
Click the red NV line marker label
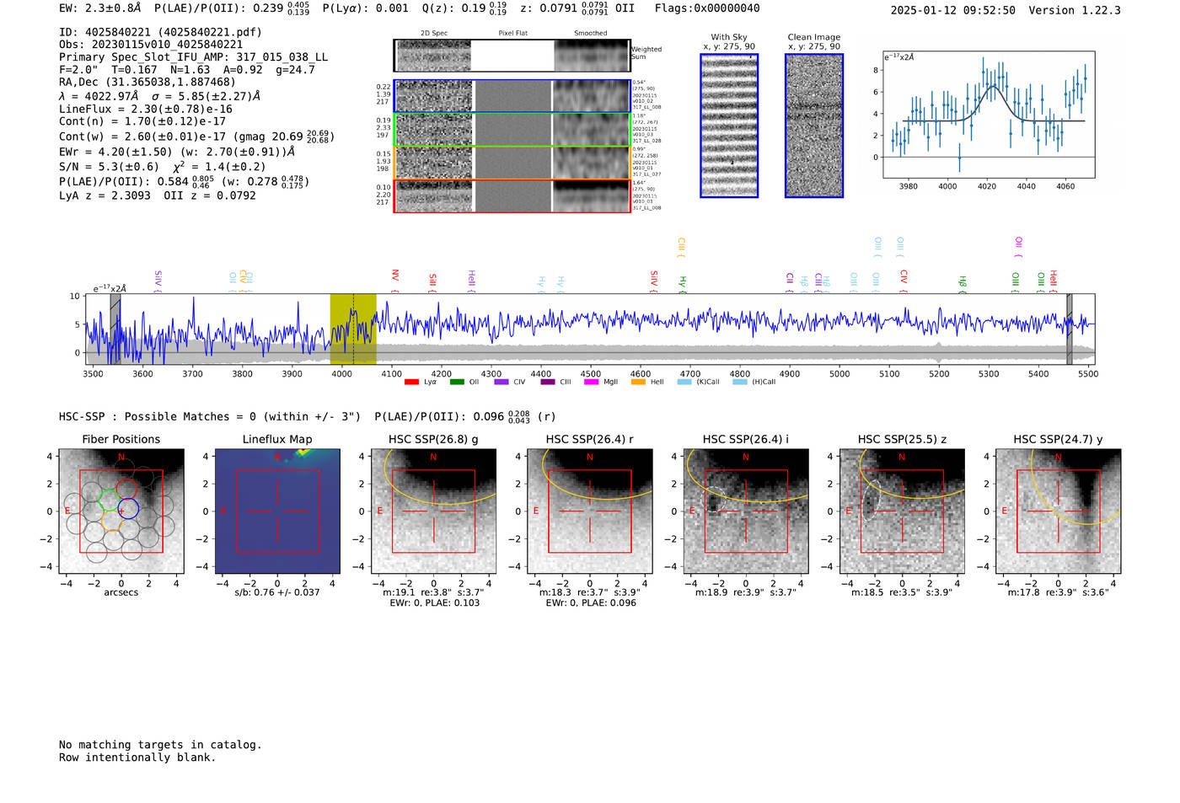[395, 281]
